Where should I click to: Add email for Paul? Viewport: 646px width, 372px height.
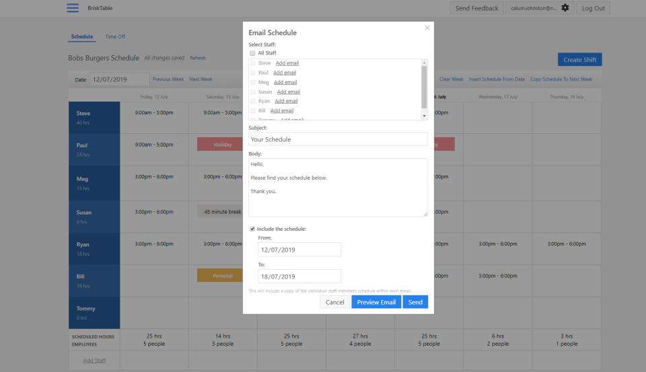pos(285,73)
